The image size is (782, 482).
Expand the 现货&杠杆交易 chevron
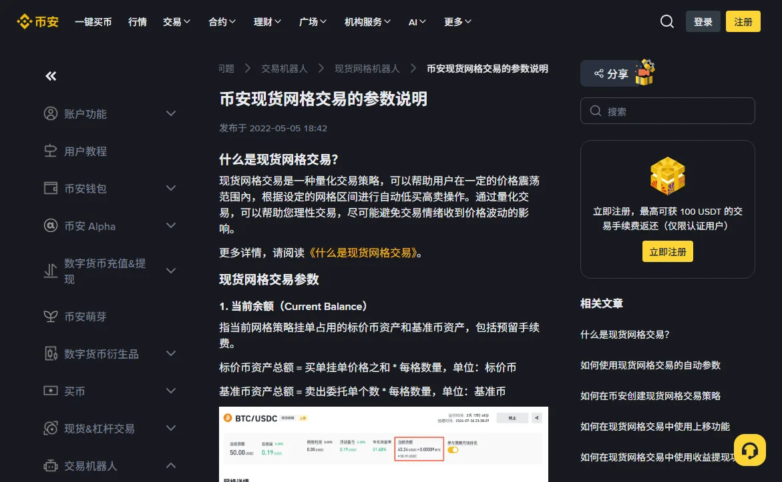click(x=170, y=428)
